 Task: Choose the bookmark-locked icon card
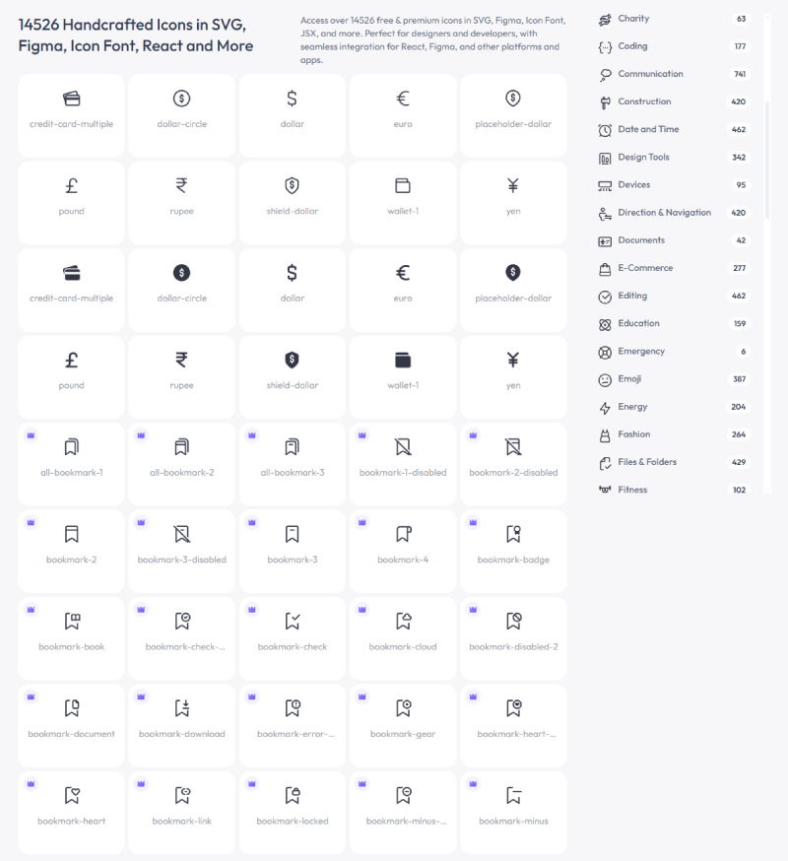[x=293, y=813]
